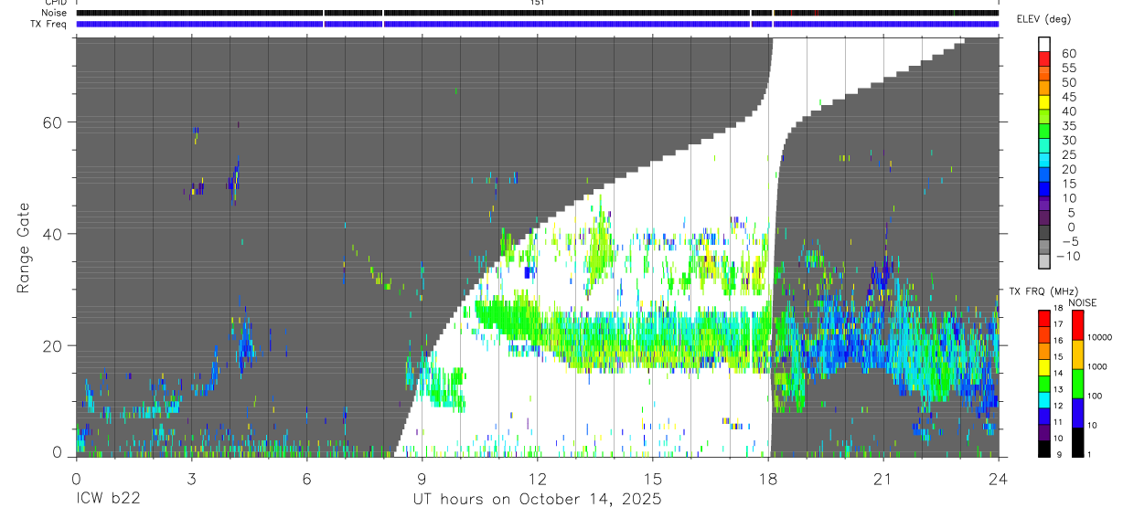Click the 'ELEV (deg)' legend title
The height and width of the screenshot is (518, 1123).
coord(1043,19)
